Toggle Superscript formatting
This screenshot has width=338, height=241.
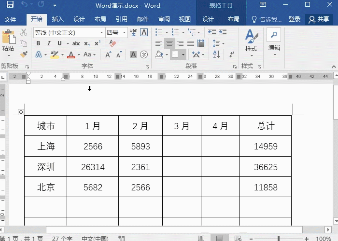point(98,43)
